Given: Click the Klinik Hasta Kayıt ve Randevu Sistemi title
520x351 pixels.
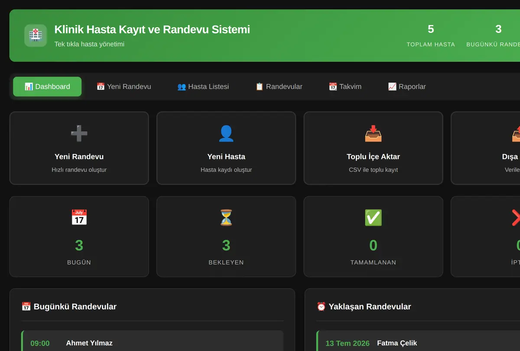Looking at the screenshot, I should pyautogui.click(x=152, y=29).
